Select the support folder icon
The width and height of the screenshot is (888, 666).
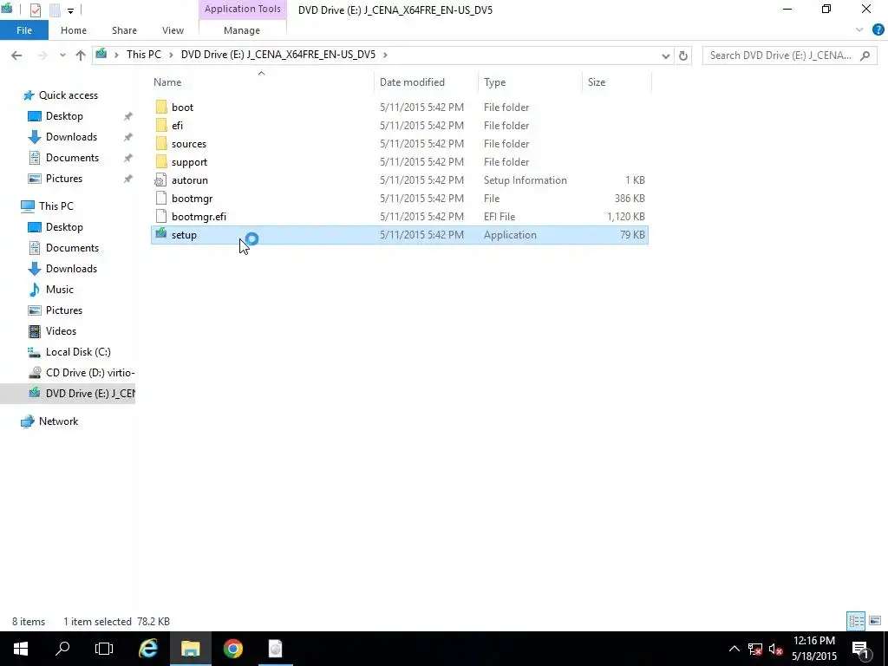[161, 161]
